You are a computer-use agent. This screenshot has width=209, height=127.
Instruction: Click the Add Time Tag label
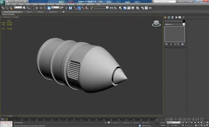(146, 126)
